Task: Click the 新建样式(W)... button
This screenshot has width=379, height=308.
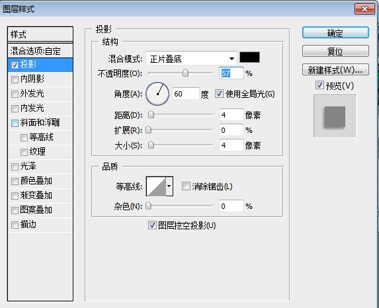Action: 335,70
